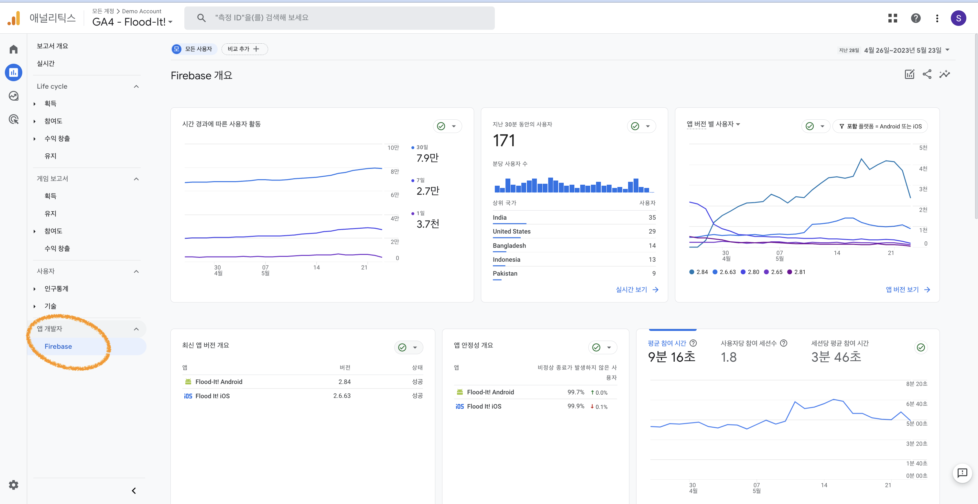Toggle data quality check on 최신 앱 버전 개요 card
The image size is (978, 504).
pos(402,347)
